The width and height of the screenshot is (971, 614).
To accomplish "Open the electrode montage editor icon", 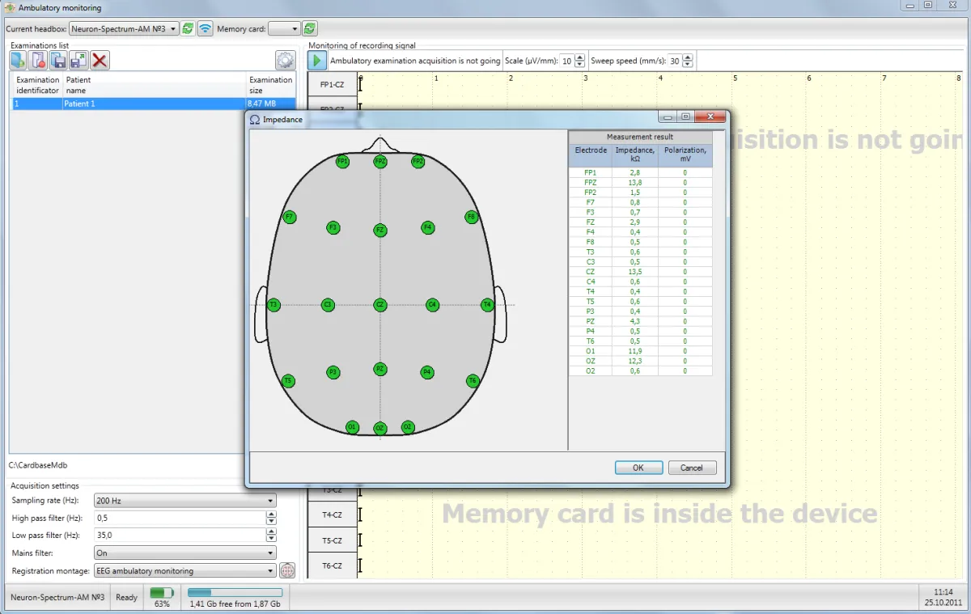I will coord(287,571).
